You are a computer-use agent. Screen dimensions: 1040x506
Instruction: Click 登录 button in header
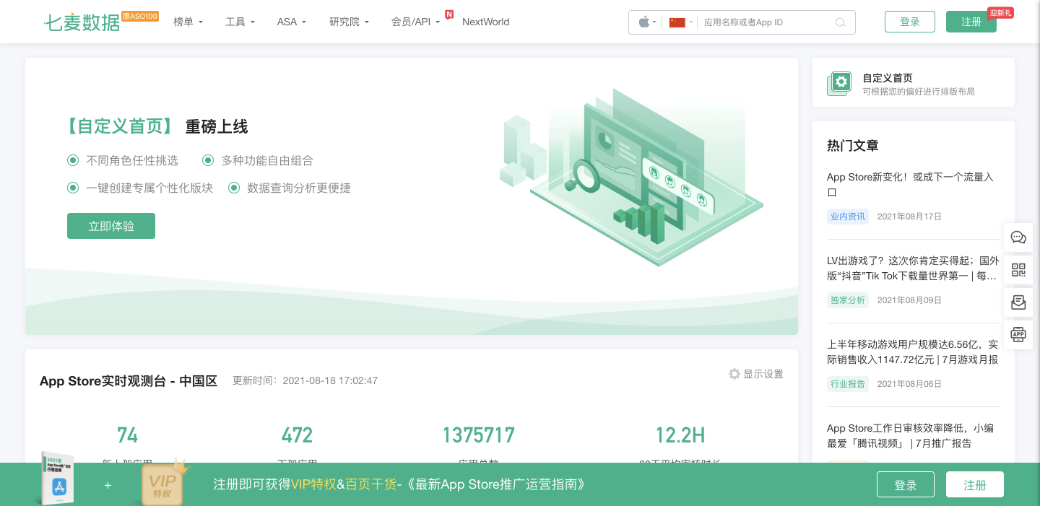[x=910, y=22]
